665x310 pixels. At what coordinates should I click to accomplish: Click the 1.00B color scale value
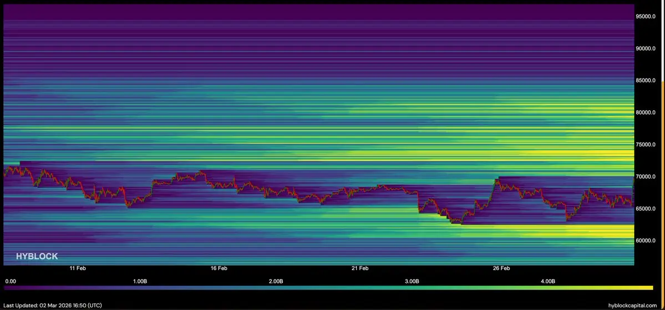pos(140,281)
